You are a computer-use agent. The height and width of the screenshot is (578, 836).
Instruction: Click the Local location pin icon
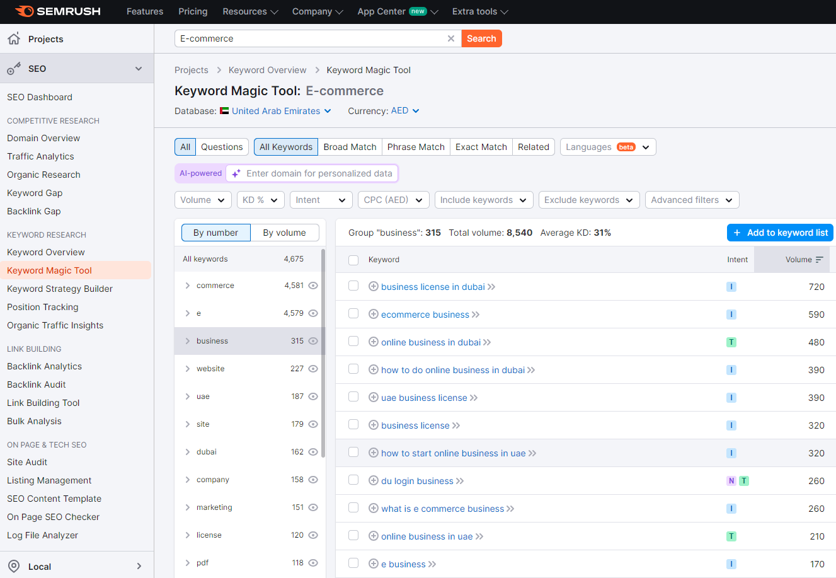pos(14,566)
